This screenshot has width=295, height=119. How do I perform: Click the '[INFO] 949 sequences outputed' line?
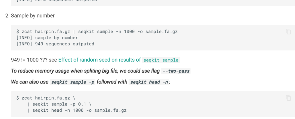(55, 44)
